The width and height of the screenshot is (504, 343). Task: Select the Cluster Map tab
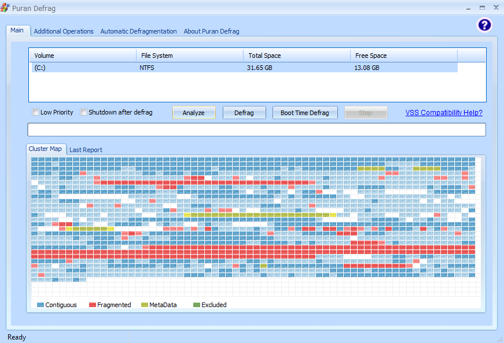tap(45, 149)
